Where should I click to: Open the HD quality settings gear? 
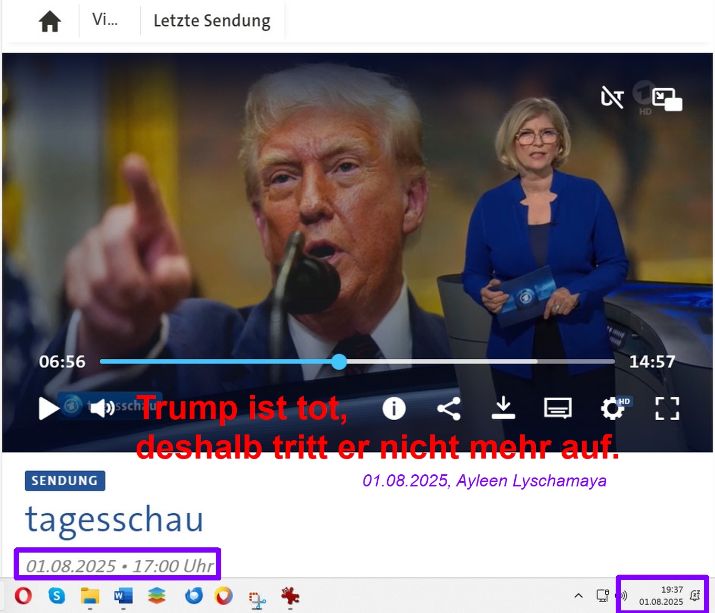613,408
